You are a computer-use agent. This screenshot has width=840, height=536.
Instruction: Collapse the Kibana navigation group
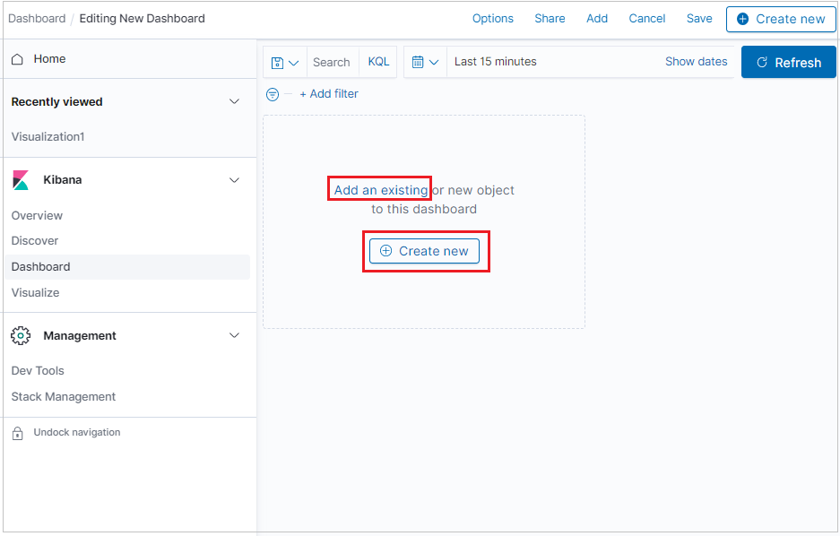(x=234, y=179)
